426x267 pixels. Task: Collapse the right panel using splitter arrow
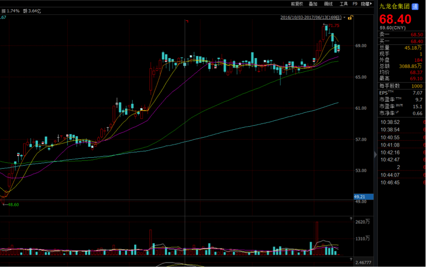click(376, 155)
